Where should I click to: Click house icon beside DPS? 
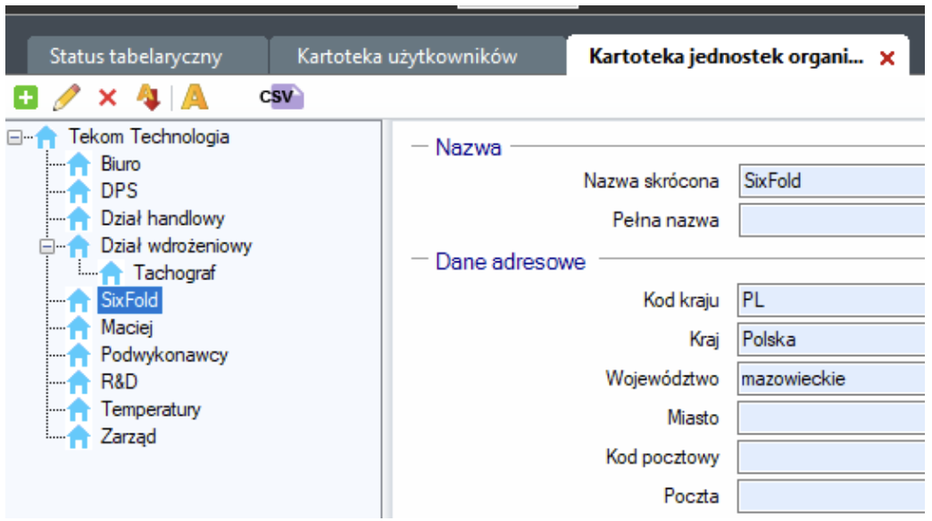(x=79, y=192)
